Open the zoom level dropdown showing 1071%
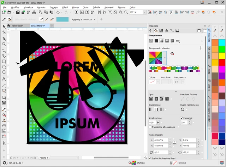 (x=144, y=12)
